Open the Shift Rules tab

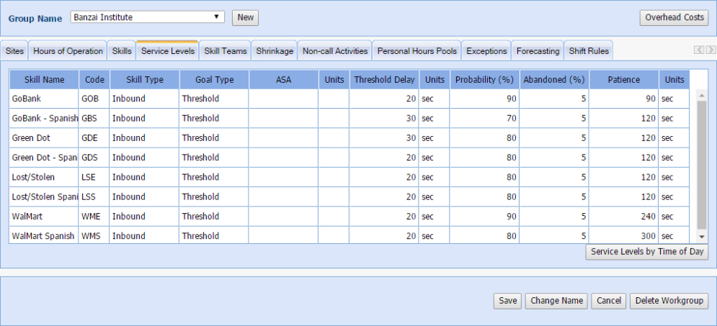589,51
